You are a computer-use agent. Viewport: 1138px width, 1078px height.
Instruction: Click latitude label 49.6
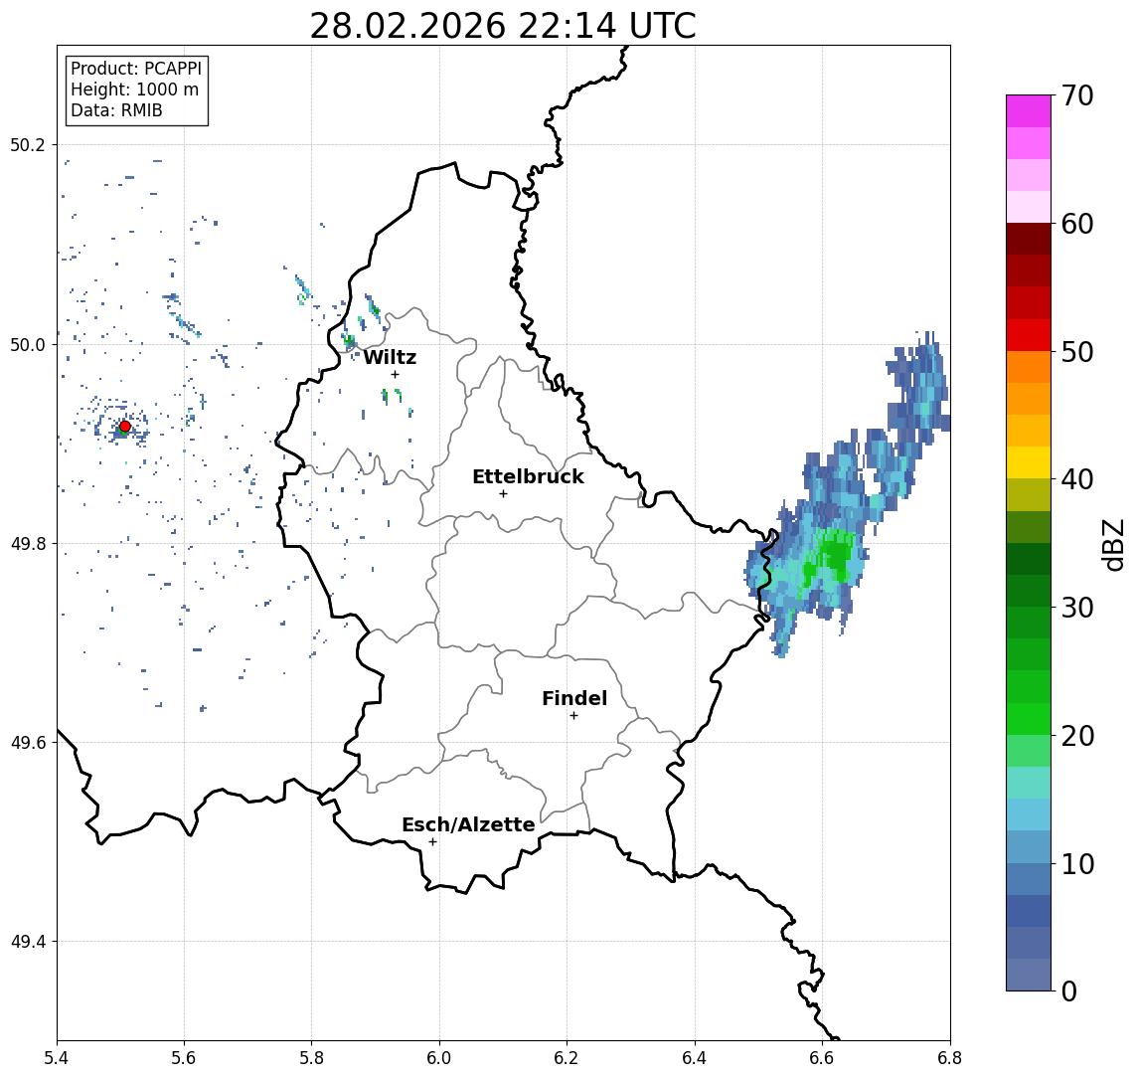(28, 743)
